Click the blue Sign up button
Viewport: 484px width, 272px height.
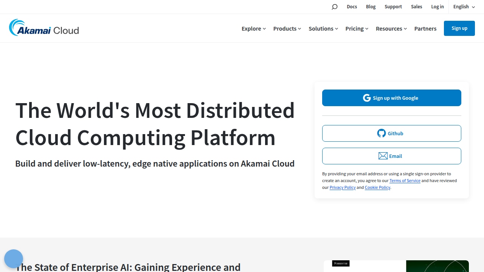pos(459,28)
